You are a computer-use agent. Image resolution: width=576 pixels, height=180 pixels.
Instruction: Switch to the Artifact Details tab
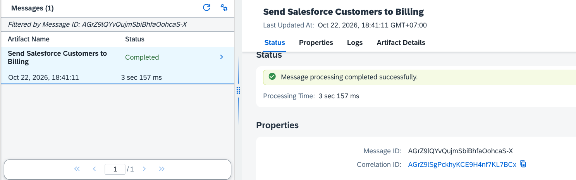coord(401,43)
